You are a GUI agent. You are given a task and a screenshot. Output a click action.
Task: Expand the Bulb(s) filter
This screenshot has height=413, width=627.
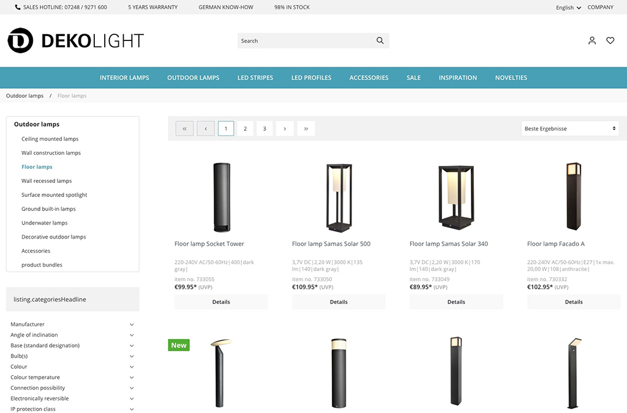pos(72,356)
